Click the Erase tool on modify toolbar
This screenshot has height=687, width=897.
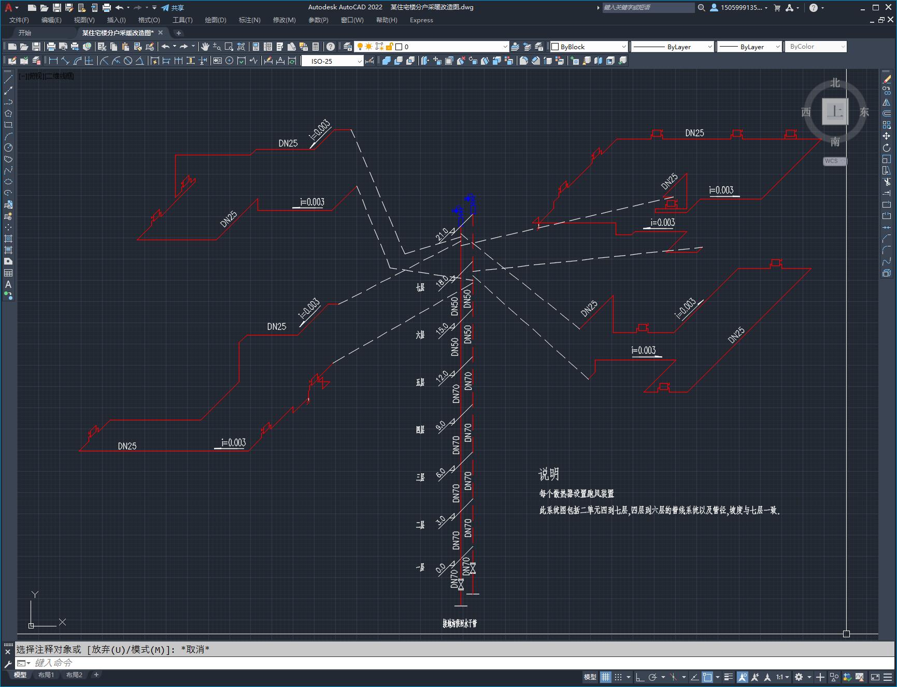point(887,79)
